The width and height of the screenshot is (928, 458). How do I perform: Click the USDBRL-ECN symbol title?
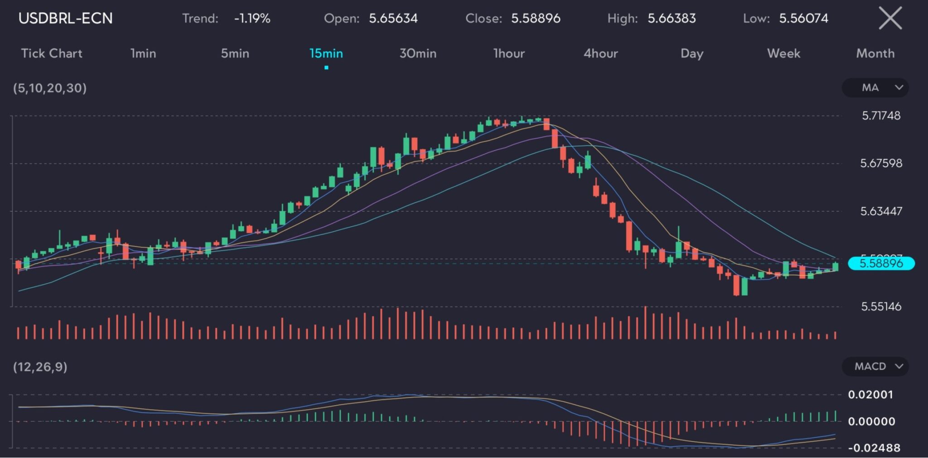[x=66, y=19]
